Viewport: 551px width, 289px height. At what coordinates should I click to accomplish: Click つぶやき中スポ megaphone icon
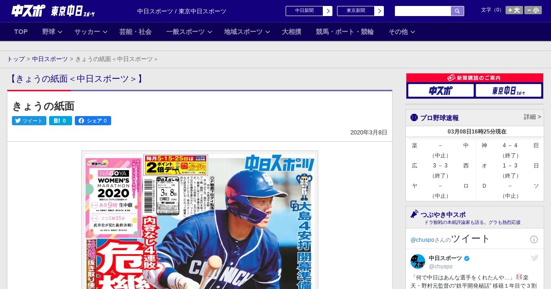pos(414,214)
